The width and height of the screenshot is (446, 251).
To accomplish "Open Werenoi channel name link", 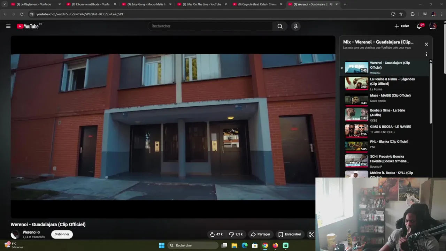I will point(30,232).
